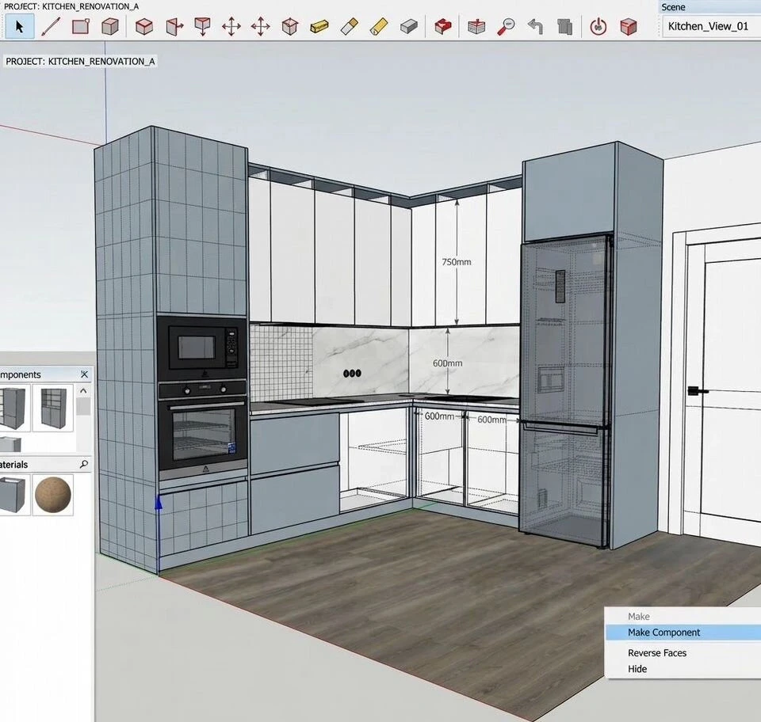Click the open-top box toolbar icon
Image resolution: width=761 pixels, height=722 pixels.
[x=290, y=26]
